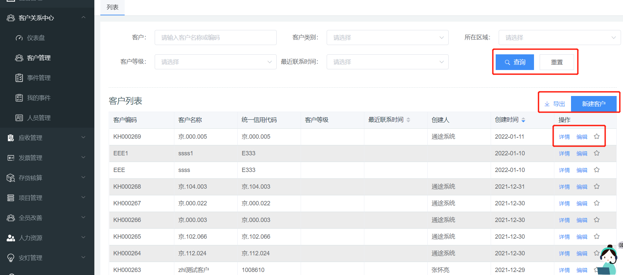Open the 所在区域 dropdown

coord(559,38)
